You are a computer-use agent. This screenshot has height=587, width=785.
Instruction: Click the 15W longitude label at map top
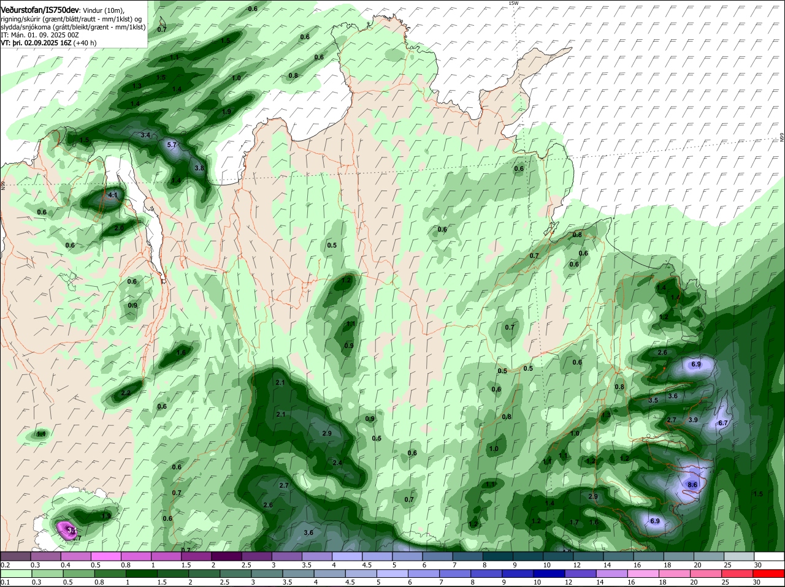pyautogui.click(x=513, y=3)
